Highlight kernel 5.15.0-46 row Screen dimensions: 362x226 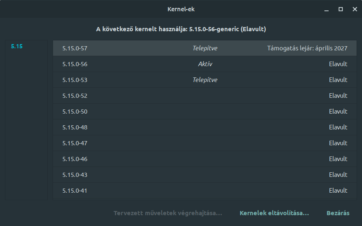click(205, 159)
